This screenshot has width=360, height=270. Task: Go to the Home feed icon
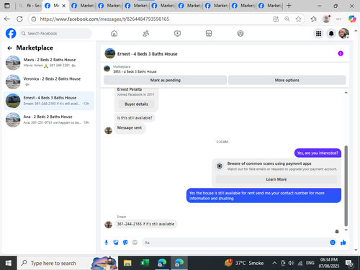[x=114, y=34]
